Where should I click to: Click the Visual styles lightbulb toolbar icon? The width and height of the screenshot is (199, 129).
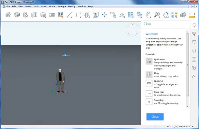click(174, 15)
